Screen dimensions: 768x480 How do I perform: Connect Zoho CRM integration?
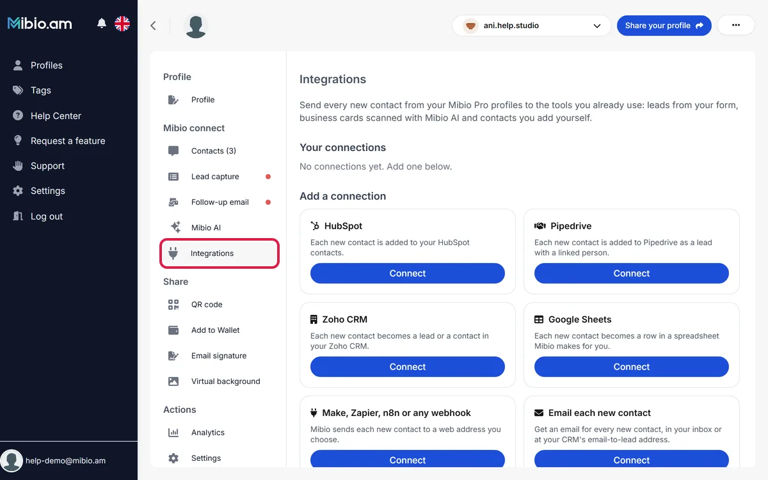coord(408,367)
